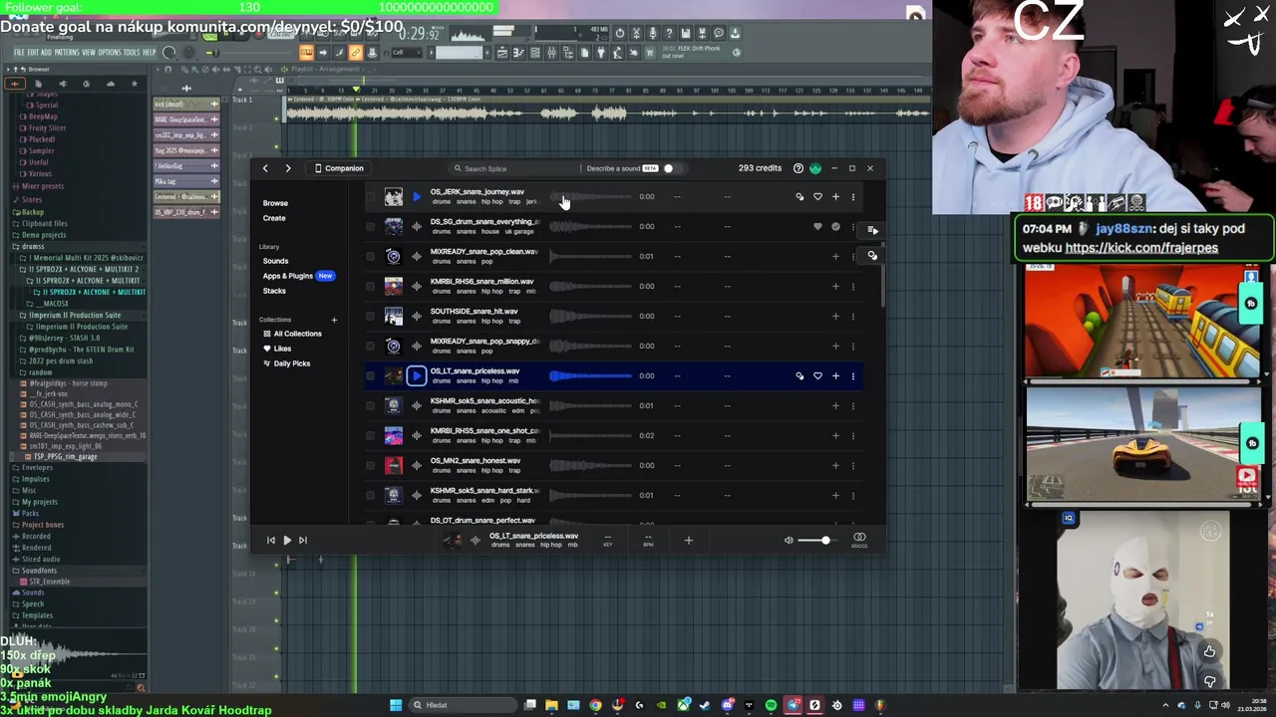Seek in OS_LT_snare_priceless.wav blue waveform

(591, 375)
